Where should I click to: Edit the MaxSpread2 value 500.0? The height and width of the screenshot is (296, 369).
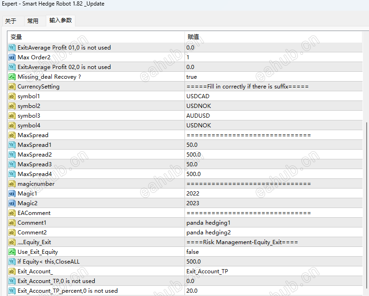click(193, 155)
